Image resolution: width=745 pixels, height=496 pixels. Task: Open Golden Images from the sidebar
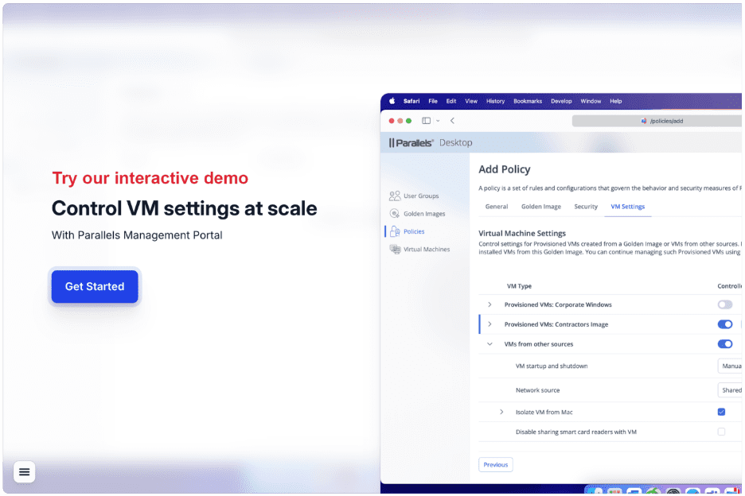click(x=394, y=213)
